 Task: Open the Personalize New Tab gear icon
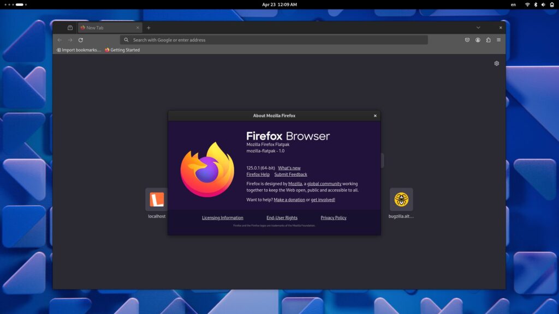pos(496,63)
